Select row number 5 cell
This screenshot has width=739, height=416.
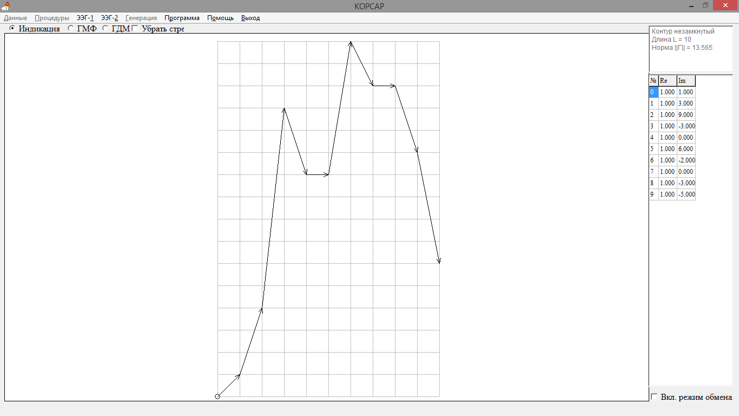(x=654, y=149)
